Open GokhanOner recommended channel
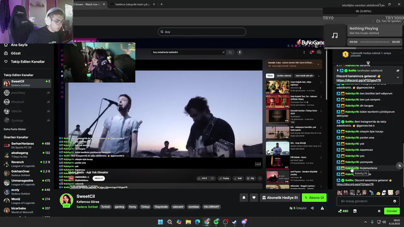404x227 pixels. (27, 173)
